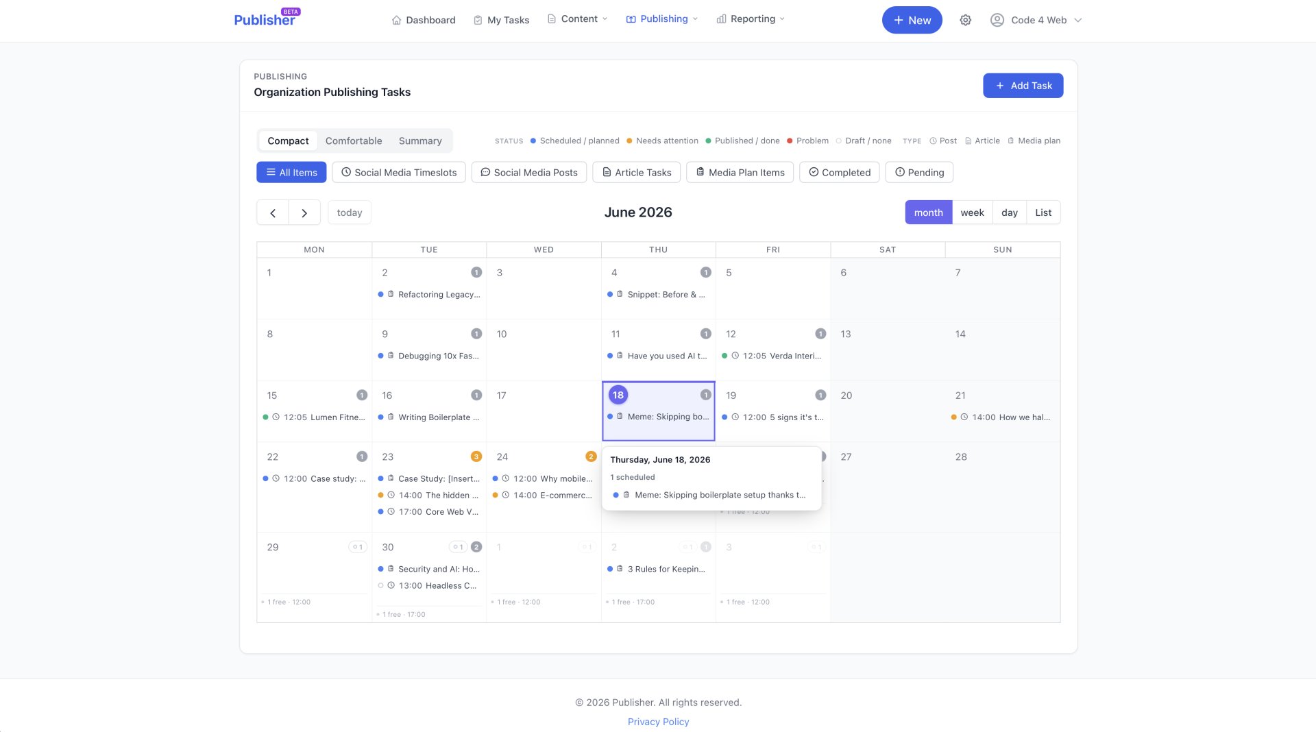Viewport: 1316px width, 732px height.
Task: Click the Problem red legend dot
Action: tap(790, 141)
